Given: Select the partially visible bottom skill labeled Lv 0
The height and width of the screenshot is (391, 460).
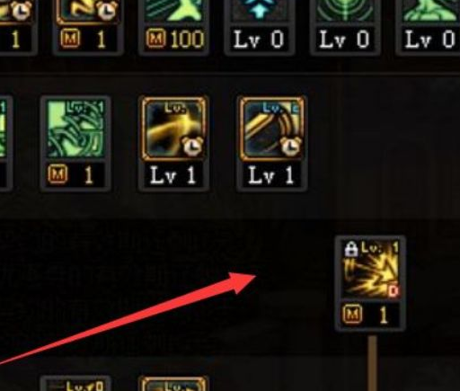Looking at the screenshot, I should [x=75, y=385].
